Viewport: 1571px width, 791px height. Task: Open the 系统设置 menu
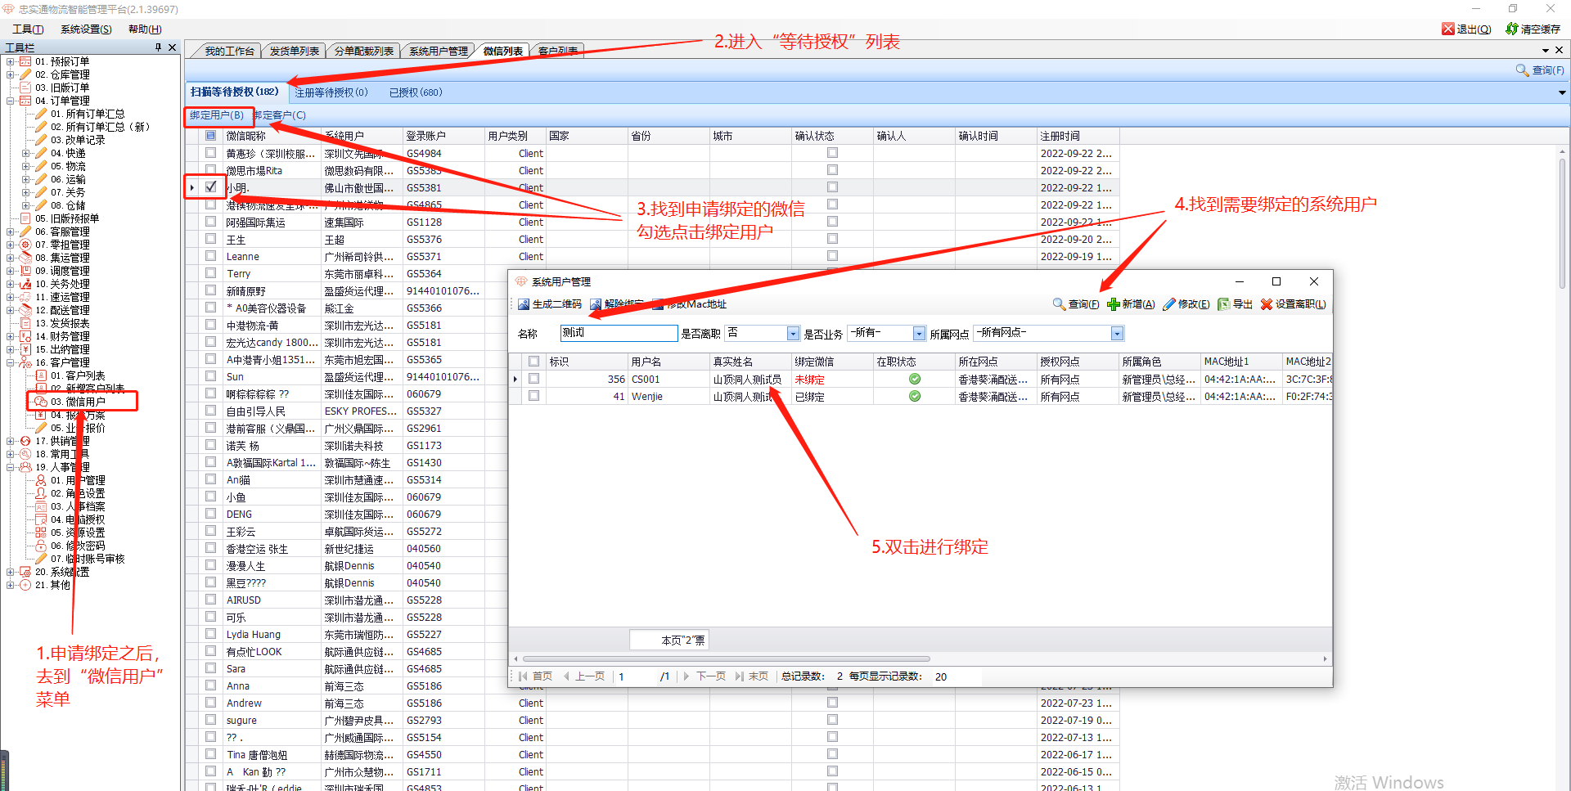[x=86, y=29]
